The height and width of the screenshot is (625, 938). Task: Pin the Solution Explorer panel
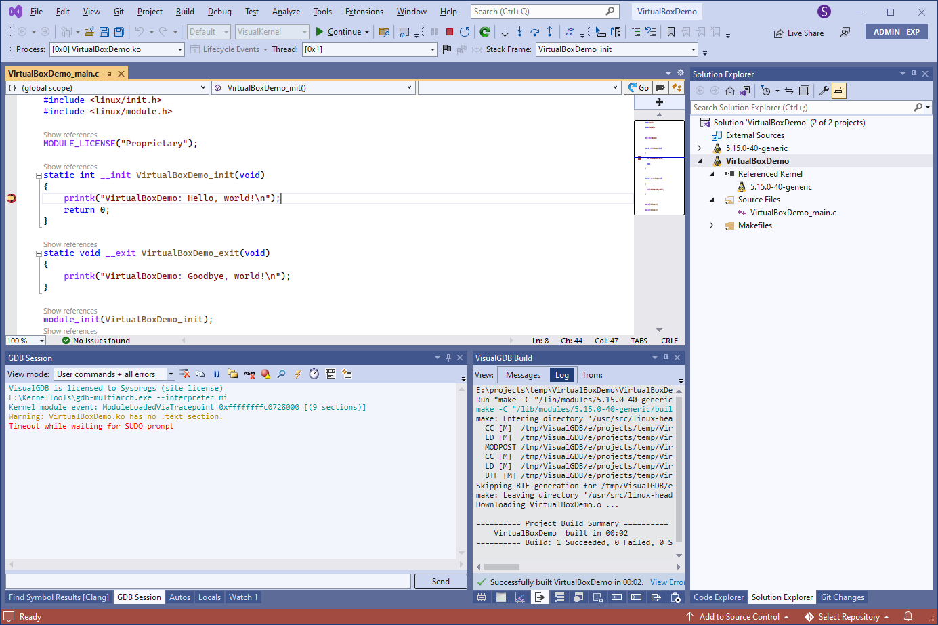[914, 74]
